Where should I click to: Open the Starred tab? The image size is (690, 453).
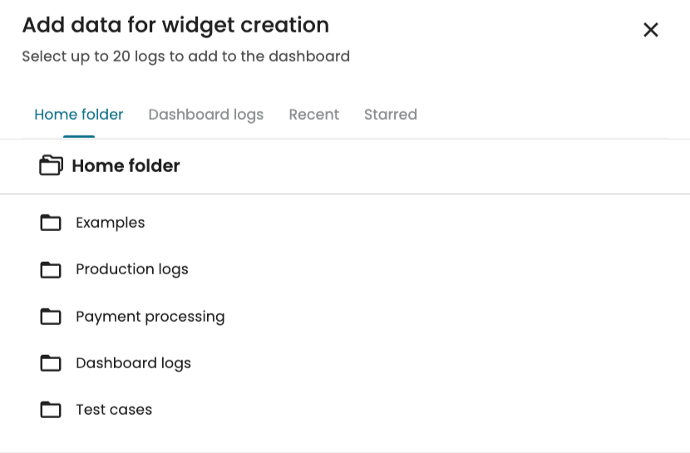pyautogui.click(x=391, y=115)
